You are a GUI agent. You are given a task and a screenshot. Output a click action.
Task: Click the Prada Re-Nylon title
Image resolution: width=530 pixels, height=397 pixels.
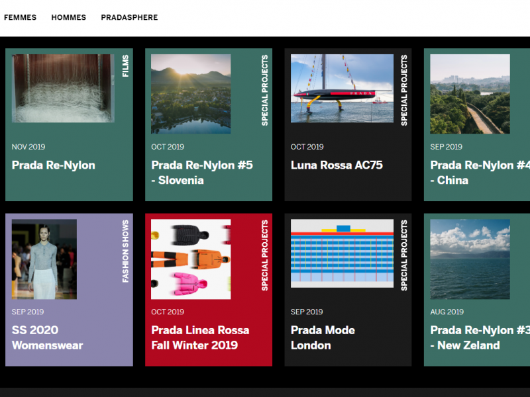tap(54, 165)
